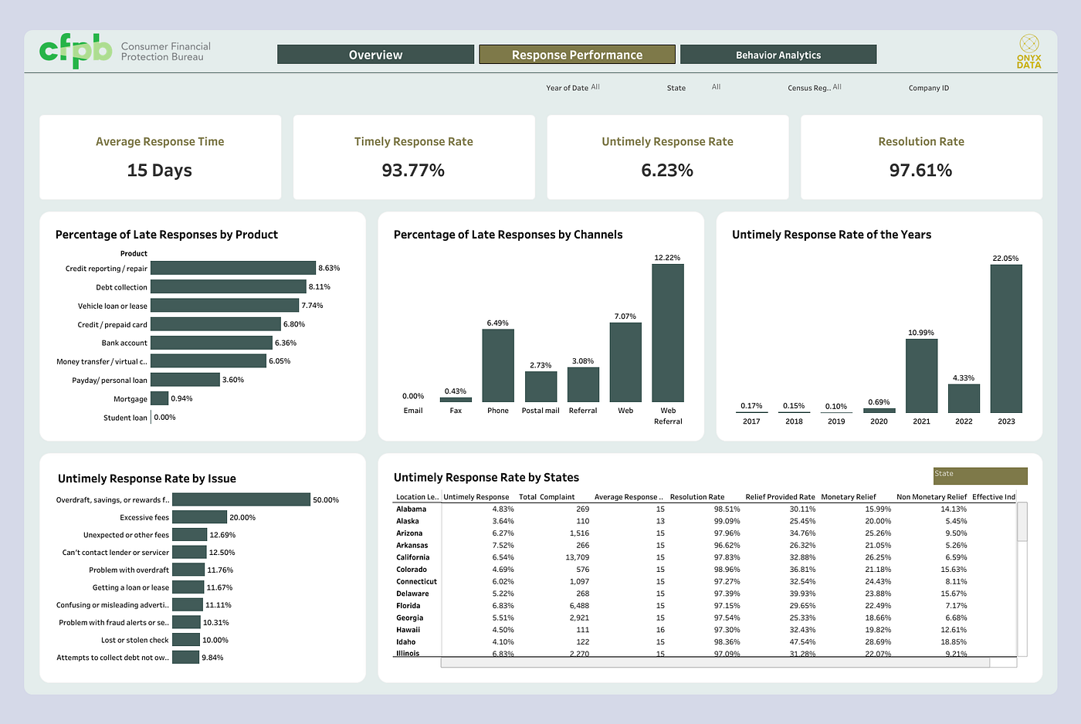1081x724 pixels.
Task: Open the Overview tab
Action: pos(375,55)
